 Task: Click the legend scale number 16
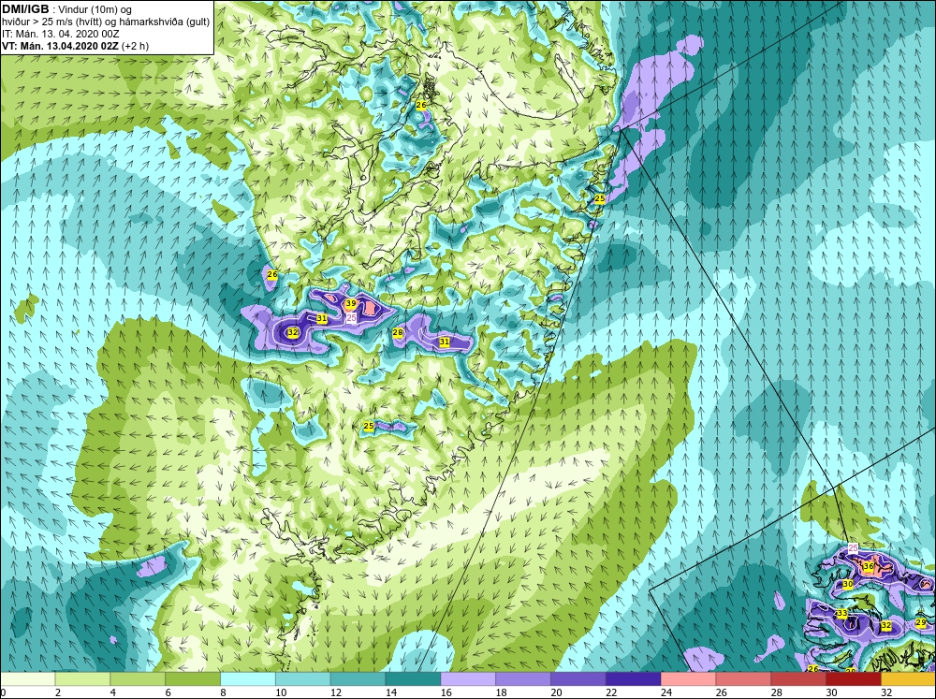pyautogui.click(x=446, y=692)
